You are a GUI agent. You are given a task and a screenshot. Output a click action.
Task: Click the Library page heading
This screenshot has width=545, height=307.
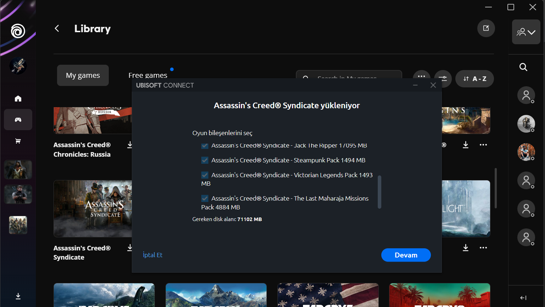92,29
